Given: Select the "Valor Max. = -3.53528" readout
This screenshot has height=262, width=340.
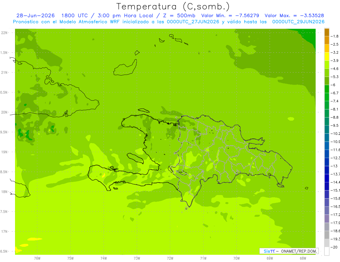Looking at the screenshot, I should tap(294, 16).
